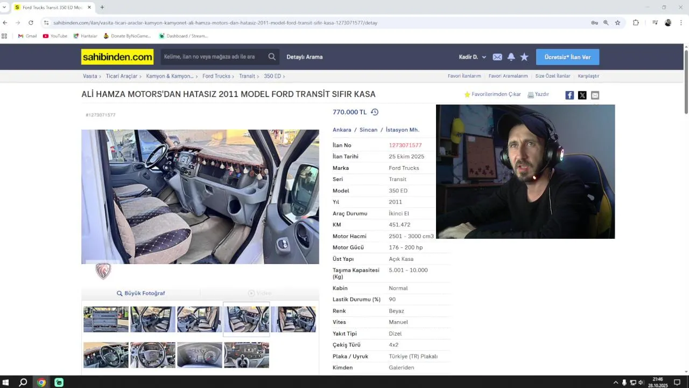Open Windows notification center icon

[x=677, y=383]
